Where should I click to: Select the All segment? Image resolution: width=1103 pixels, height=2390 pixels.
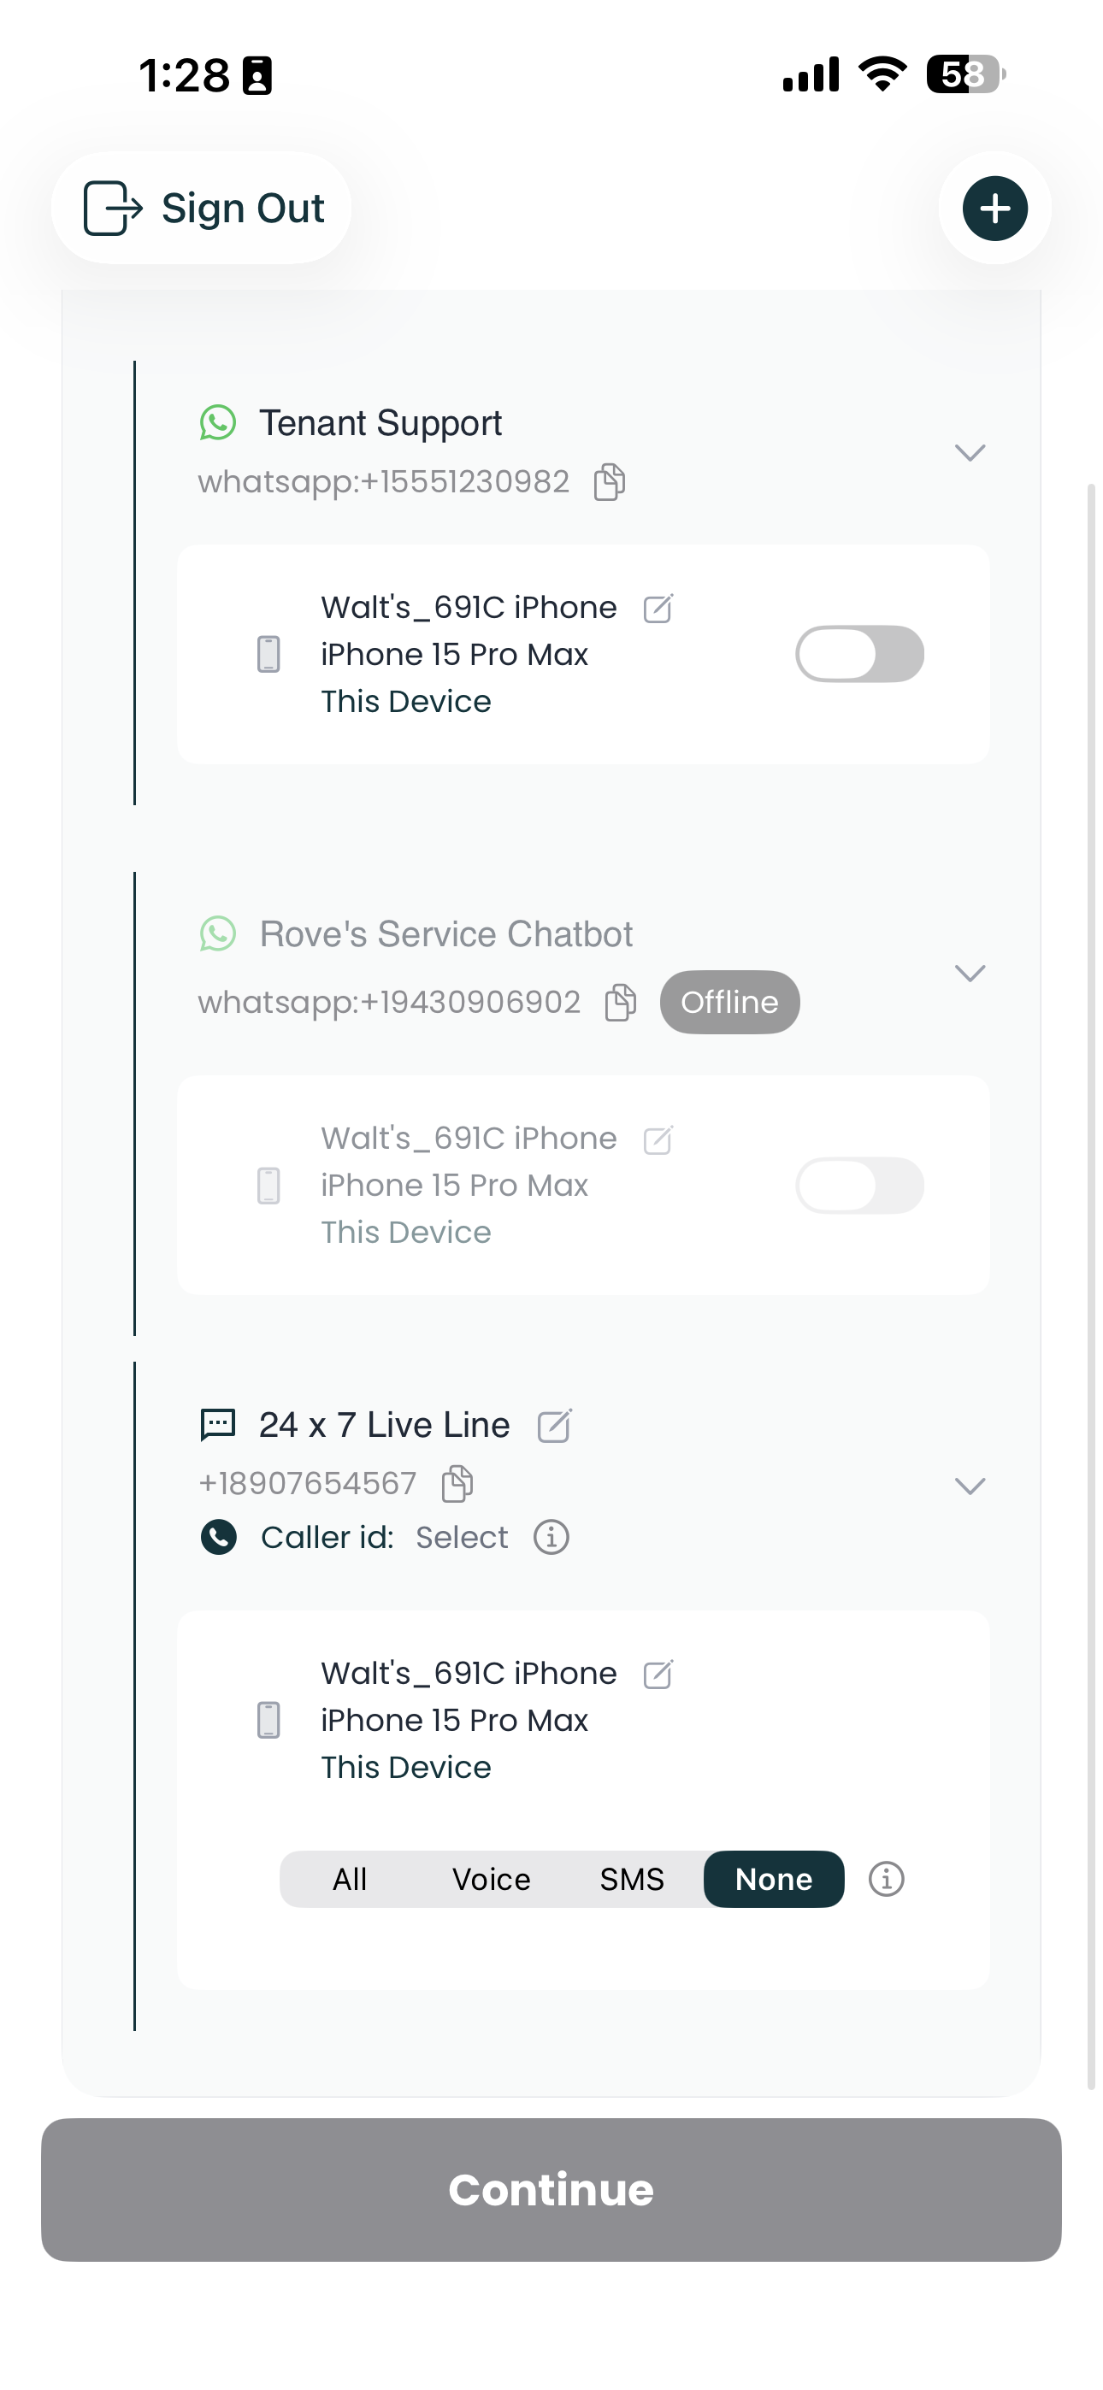click(x=350, y=1879)
